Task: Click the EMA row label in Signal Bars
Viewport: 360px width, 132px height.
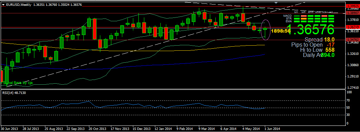Action: [289, 21]
